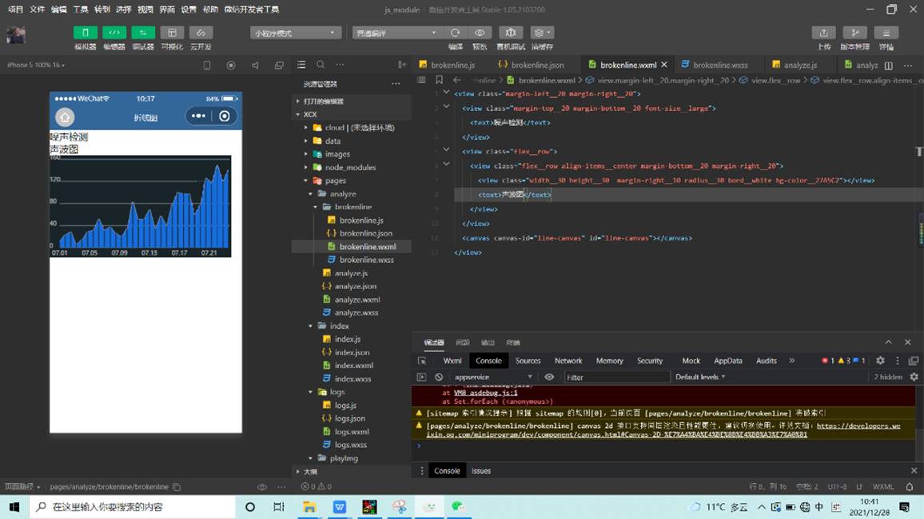Open 版本管理 version control

coord(855,33)
